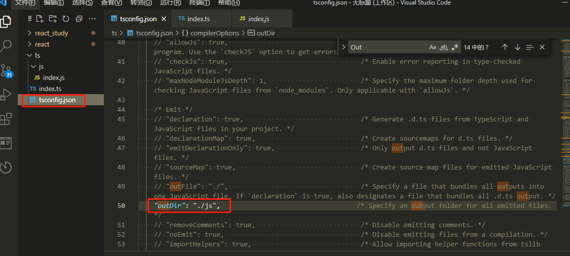Open Source Control view with 35 badge
The height and width of the screenshot is (256, 570).
pos(7,70)
